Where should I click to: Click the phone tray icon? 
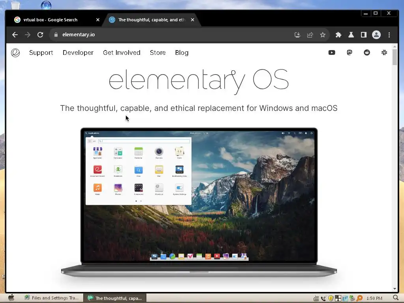[324, 298]
